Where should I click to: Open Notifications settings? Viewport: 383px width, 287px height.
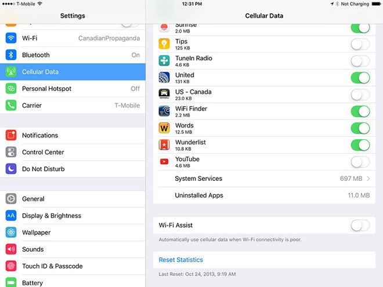[73, 135]
